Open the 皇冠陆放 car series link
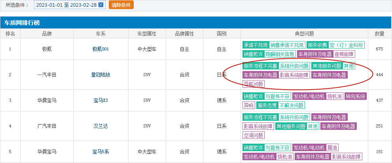This screenshot has width=392, height=163. pyautogui.click(x=100, y=75)
